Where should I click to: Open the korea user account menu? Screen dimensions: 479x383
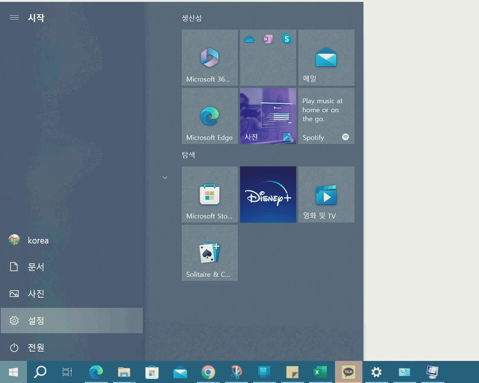pyautogui.click(x=72, y=240)
